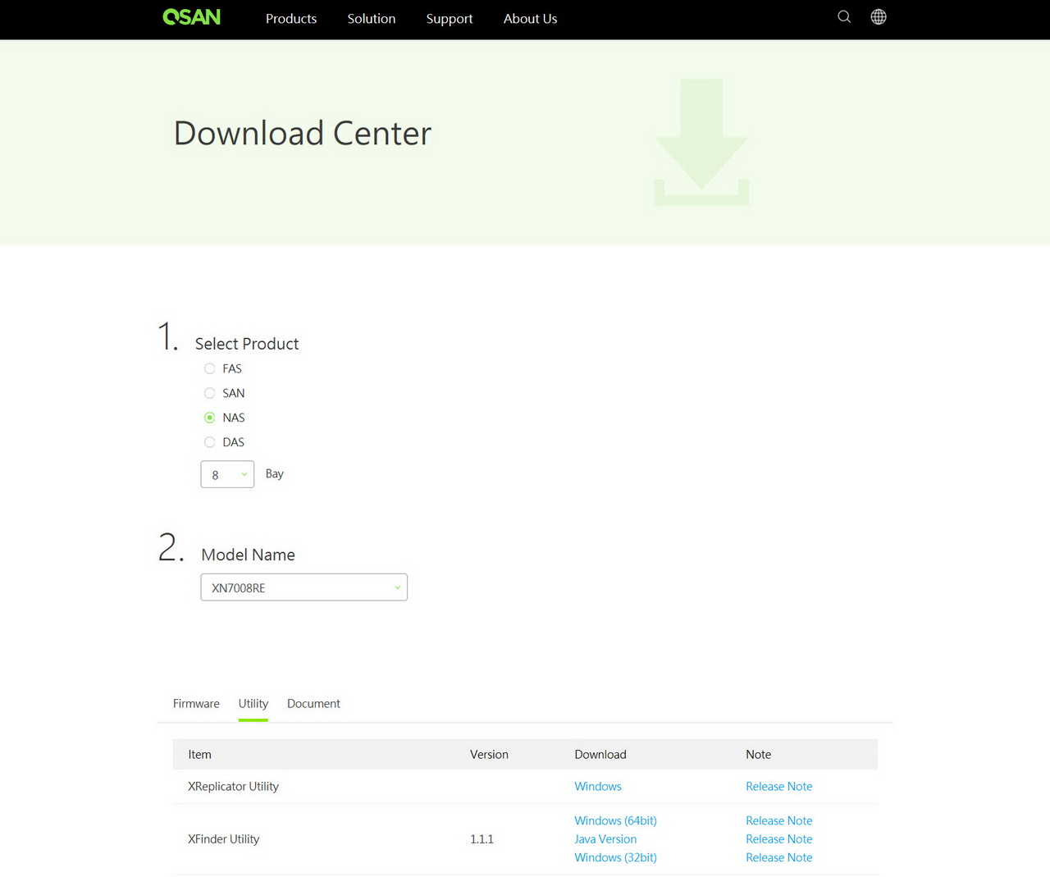Select the DAS product radio button
Screen dimensions: 1050x877
coord(209,442)
